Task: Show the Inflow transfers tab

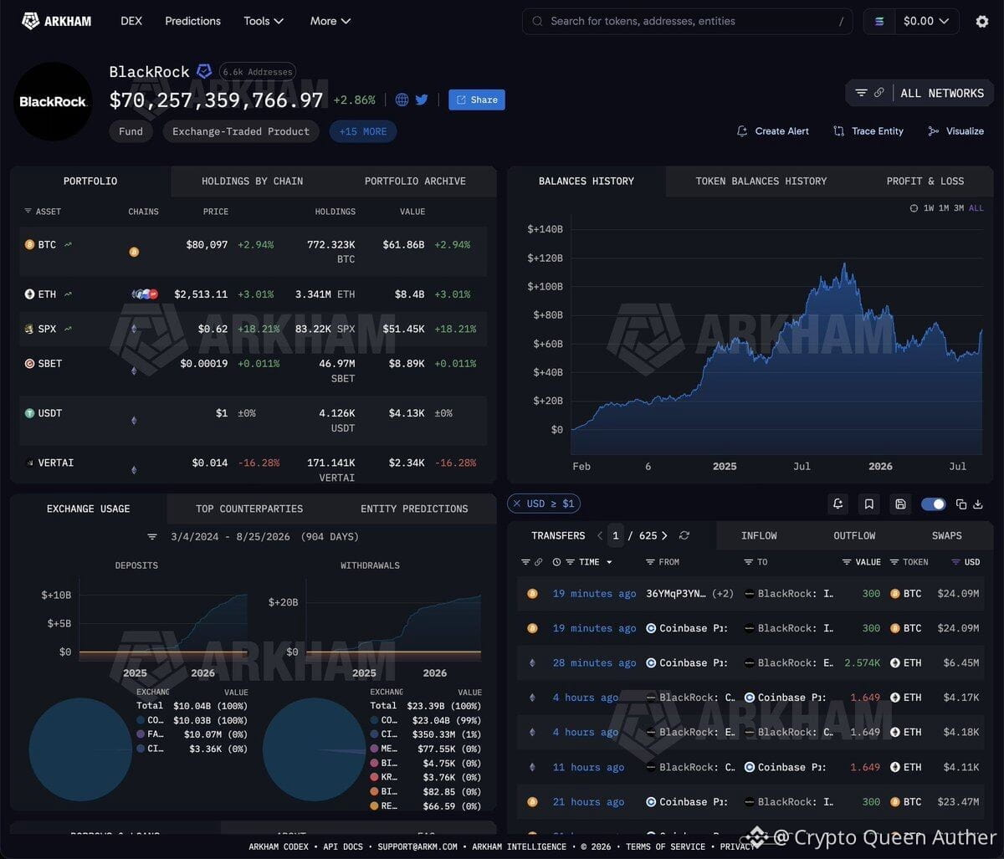Action: pos(759,535)
